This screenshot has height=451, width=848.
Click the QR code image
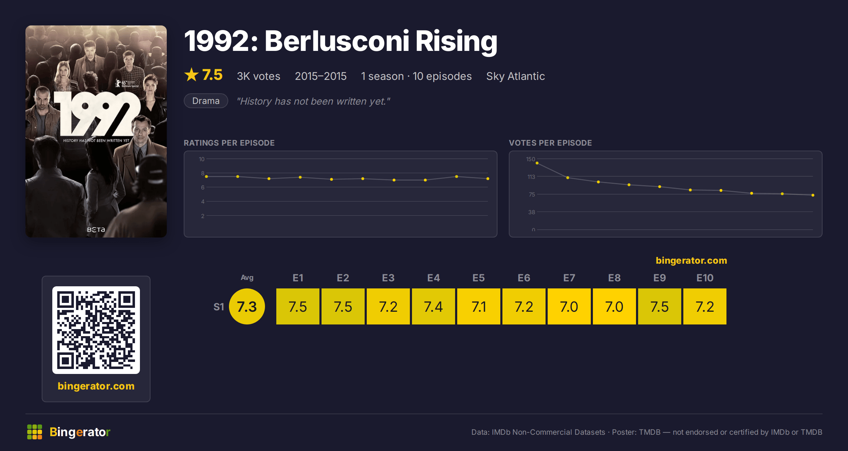tap(96, 330)
